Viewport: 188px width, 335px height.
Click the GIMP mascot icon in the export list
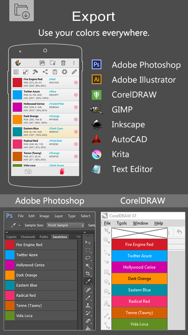pyautogui.click(x=97, y=109)
